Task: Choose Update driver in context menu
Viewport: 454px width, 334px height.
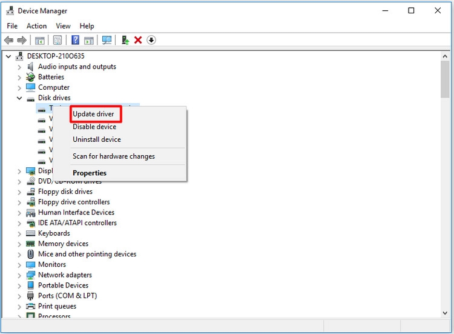Action: point(93,114)
